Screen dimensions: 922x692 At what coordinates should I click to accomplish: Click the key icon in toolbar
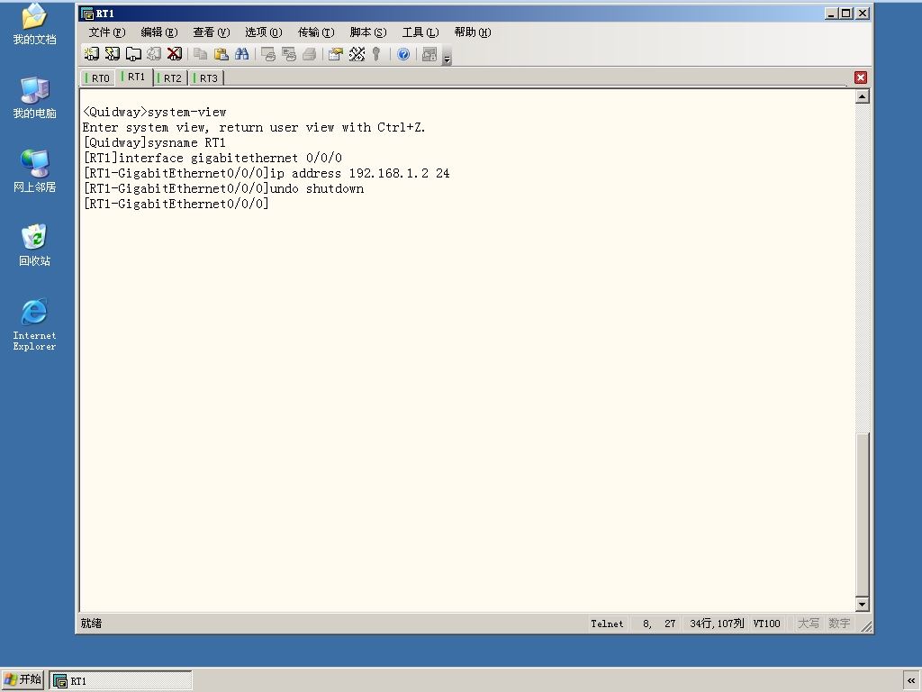(376, 54)
